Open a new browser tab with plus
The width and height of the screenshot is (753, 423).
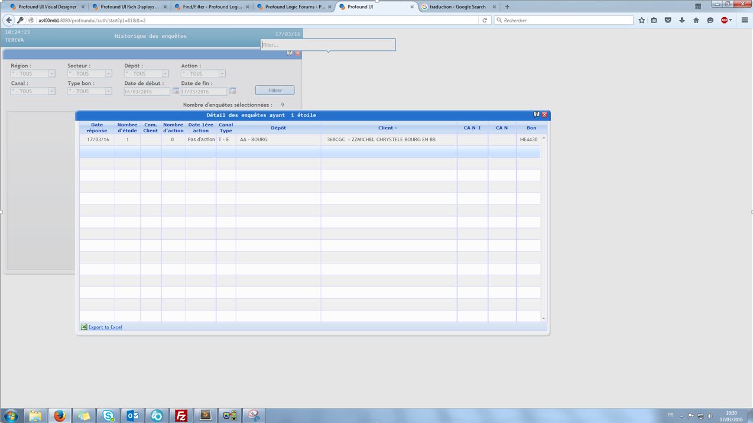pos(507,6)
